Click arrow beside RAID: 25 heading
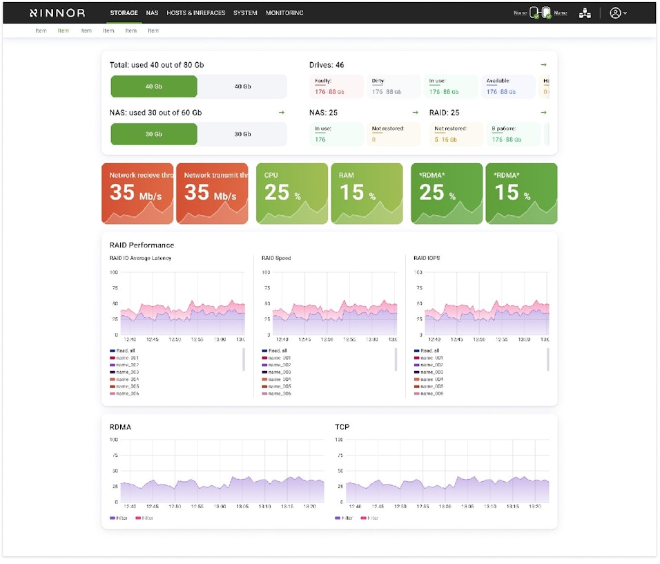 [x=543, y=113]
